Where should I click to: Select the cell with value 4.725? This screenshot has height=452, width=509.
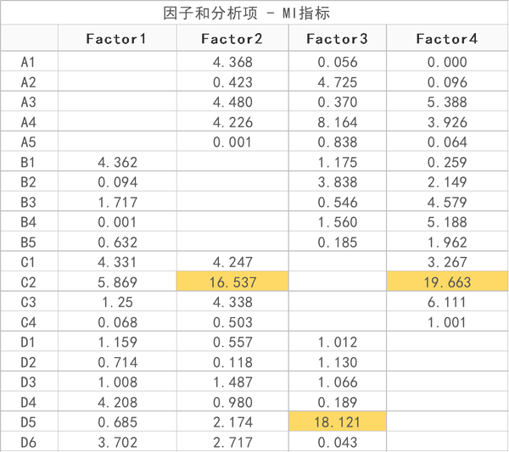click(x=337, y=82)
